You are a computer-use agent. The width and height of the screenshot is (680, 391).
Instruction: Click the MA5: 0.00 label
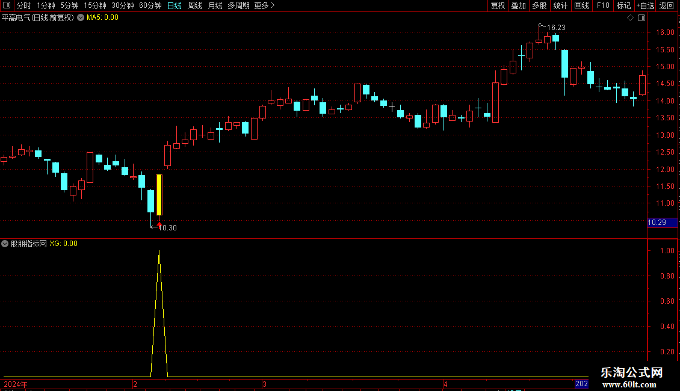click(x=102, y=17)
